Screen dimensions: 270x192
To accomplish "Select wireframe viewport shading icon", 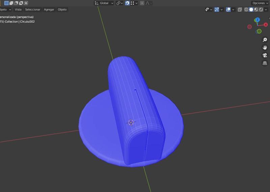I will tap(246, 10).
